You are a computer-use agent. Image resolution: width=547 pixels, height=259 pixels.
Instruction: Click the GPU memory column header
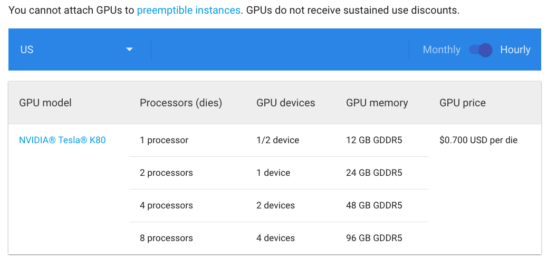click(377, 103)
